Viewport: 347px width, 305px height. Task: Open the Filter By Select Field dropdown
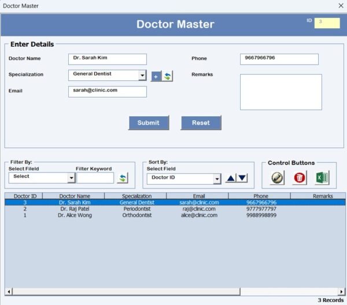coord(71,178)
